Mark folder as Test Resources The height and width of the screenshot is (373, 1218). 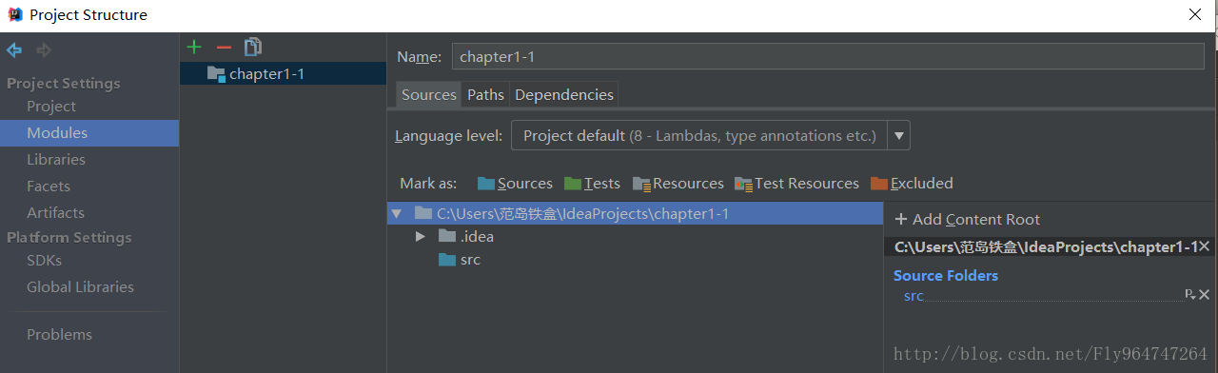pyautogui.click(x=796, y=184)
